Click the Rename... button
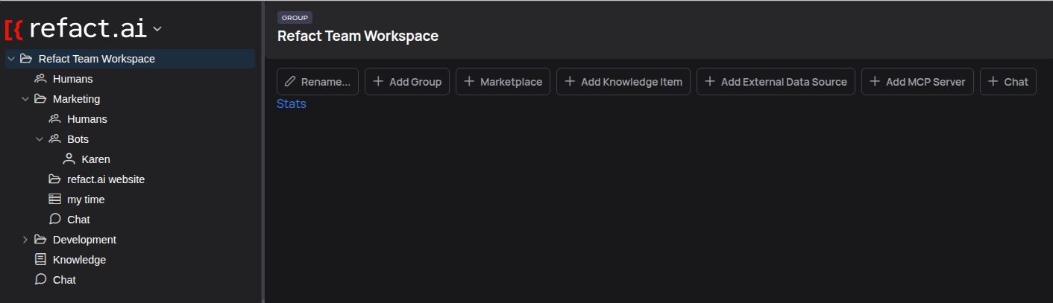Screen dimensions: 1053x303 318,82
